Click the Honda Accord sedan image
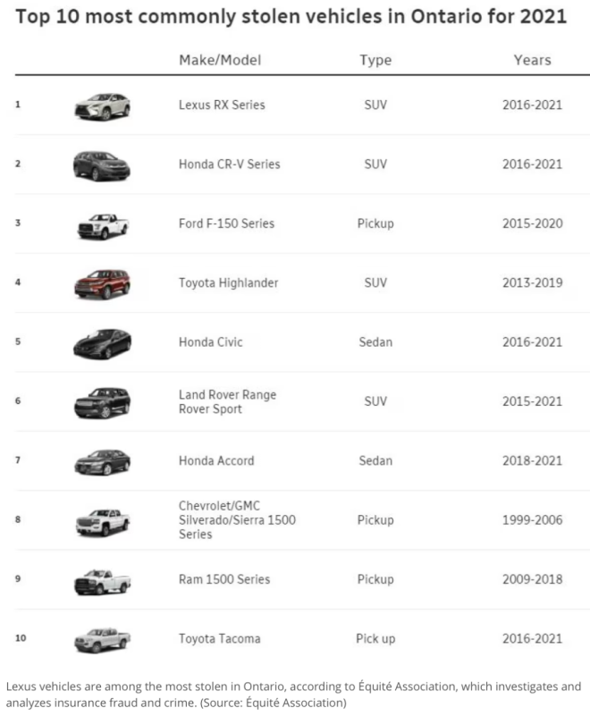590x716 pixels. click(102, 461)
